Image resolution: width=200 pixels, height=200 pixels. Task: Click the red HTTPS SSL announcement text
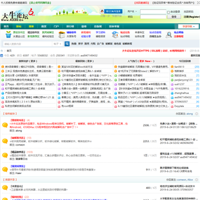click(x=154, y=51)
